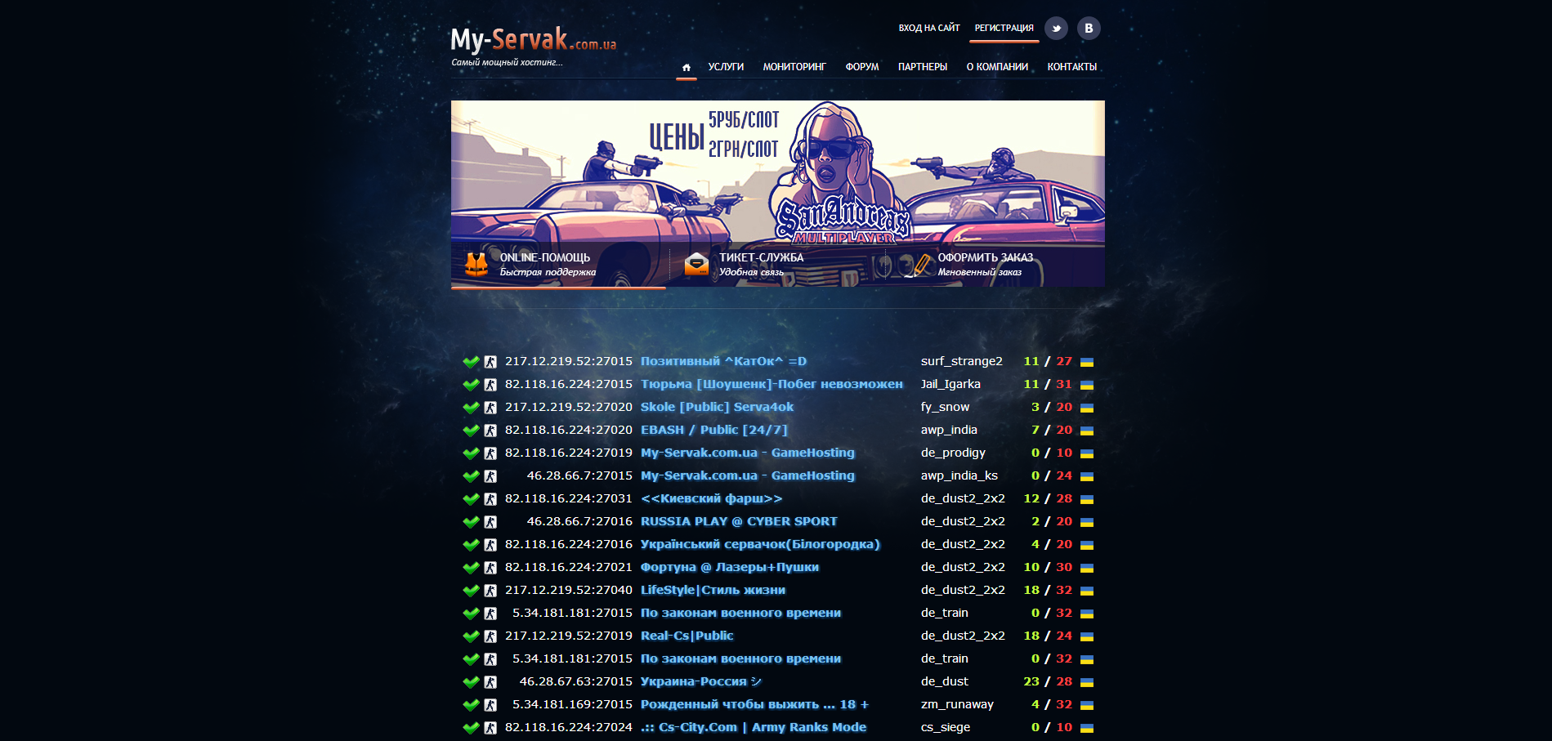Open Skole [Public] Serva4ok server link
1552x741 pixels.
coord(717,407)
